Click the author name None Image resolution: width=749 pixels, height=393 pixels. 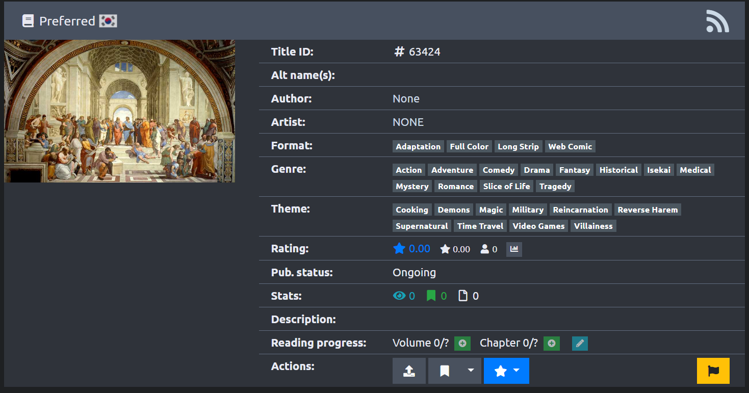[x=406, y=99]
